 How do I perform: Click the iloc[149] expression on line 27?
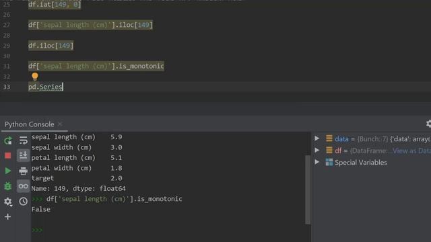coord(136,25)
